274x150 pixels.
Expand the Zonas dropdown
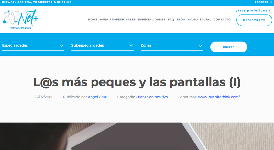pyautogui.click(x=172, y=45)
